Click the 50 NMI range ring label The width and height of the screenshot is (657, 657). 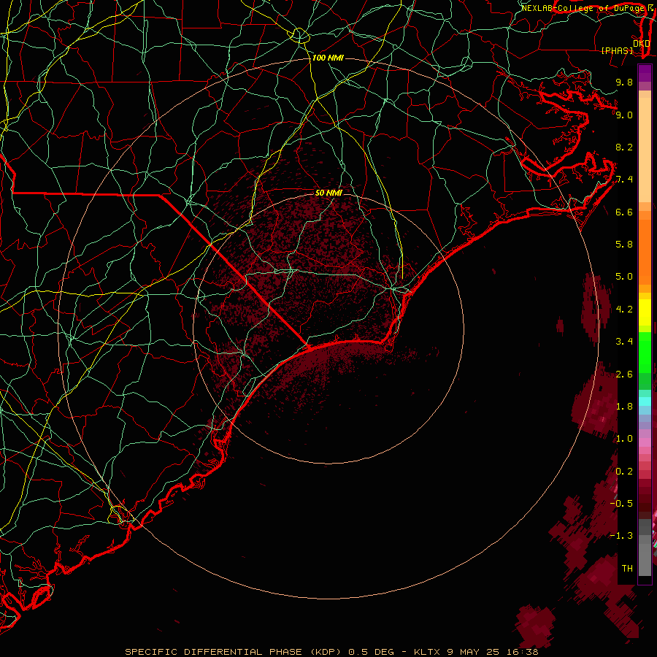328,193
